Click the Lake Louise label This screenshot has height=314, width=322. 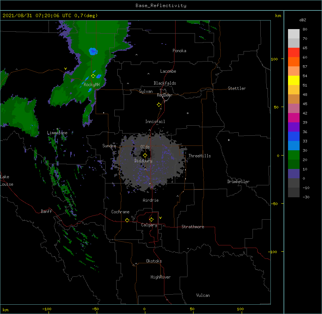pos(7,180)
